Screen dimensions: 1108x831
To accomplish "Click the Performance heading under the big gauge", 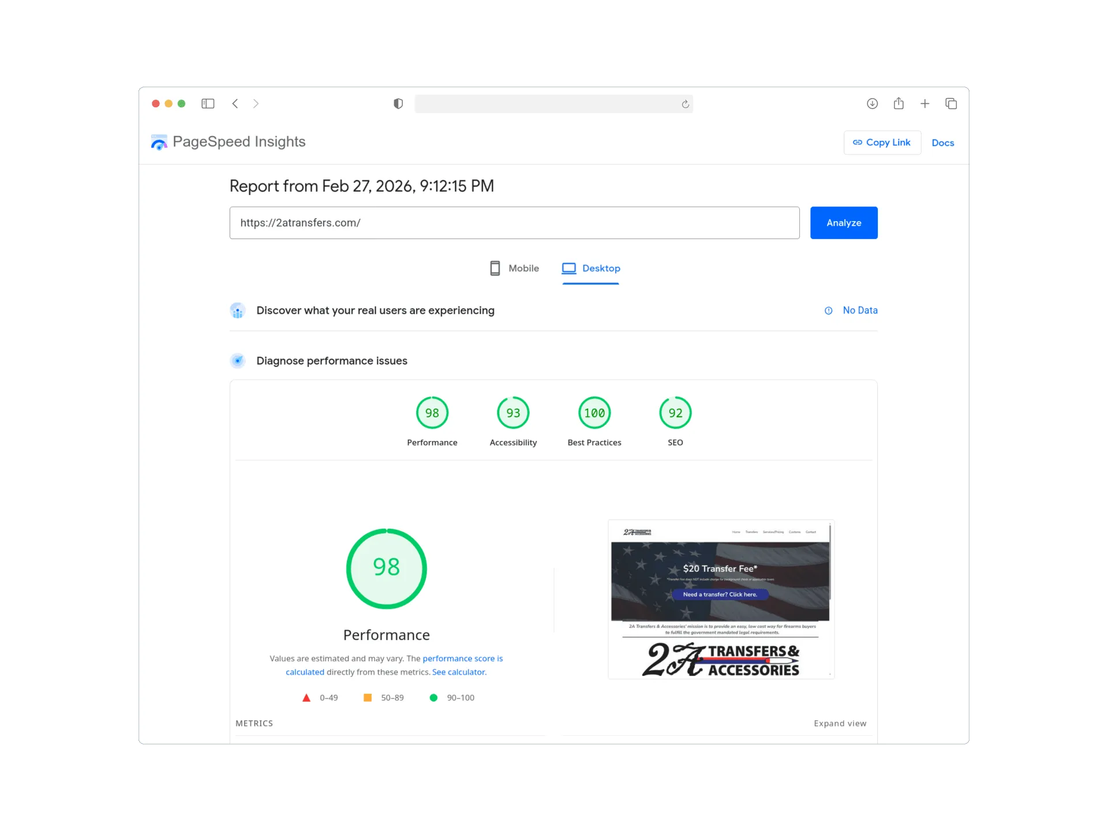I will [x=386, y=635].
